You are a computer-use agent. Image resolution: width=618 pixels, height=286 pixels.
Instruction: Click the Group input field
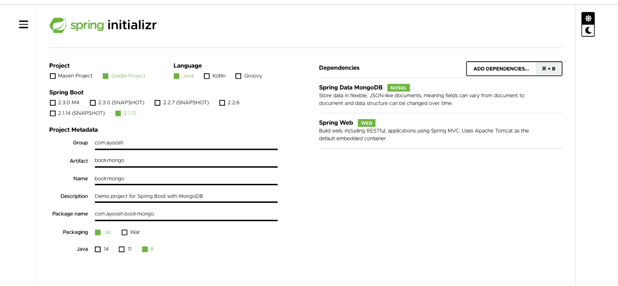(x=185, y=143)
